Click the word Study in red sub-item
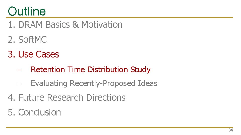Viewport: 241px width, 135px height. coord(140,69)
